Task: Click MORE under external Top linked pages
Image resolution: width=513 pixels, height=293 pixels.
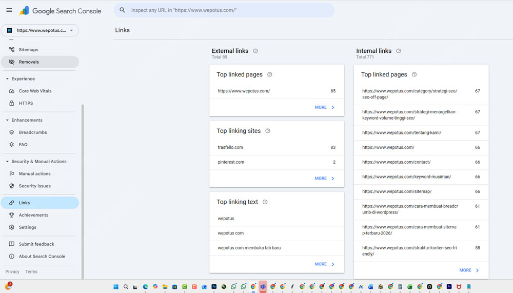Action: pos(324,107)
